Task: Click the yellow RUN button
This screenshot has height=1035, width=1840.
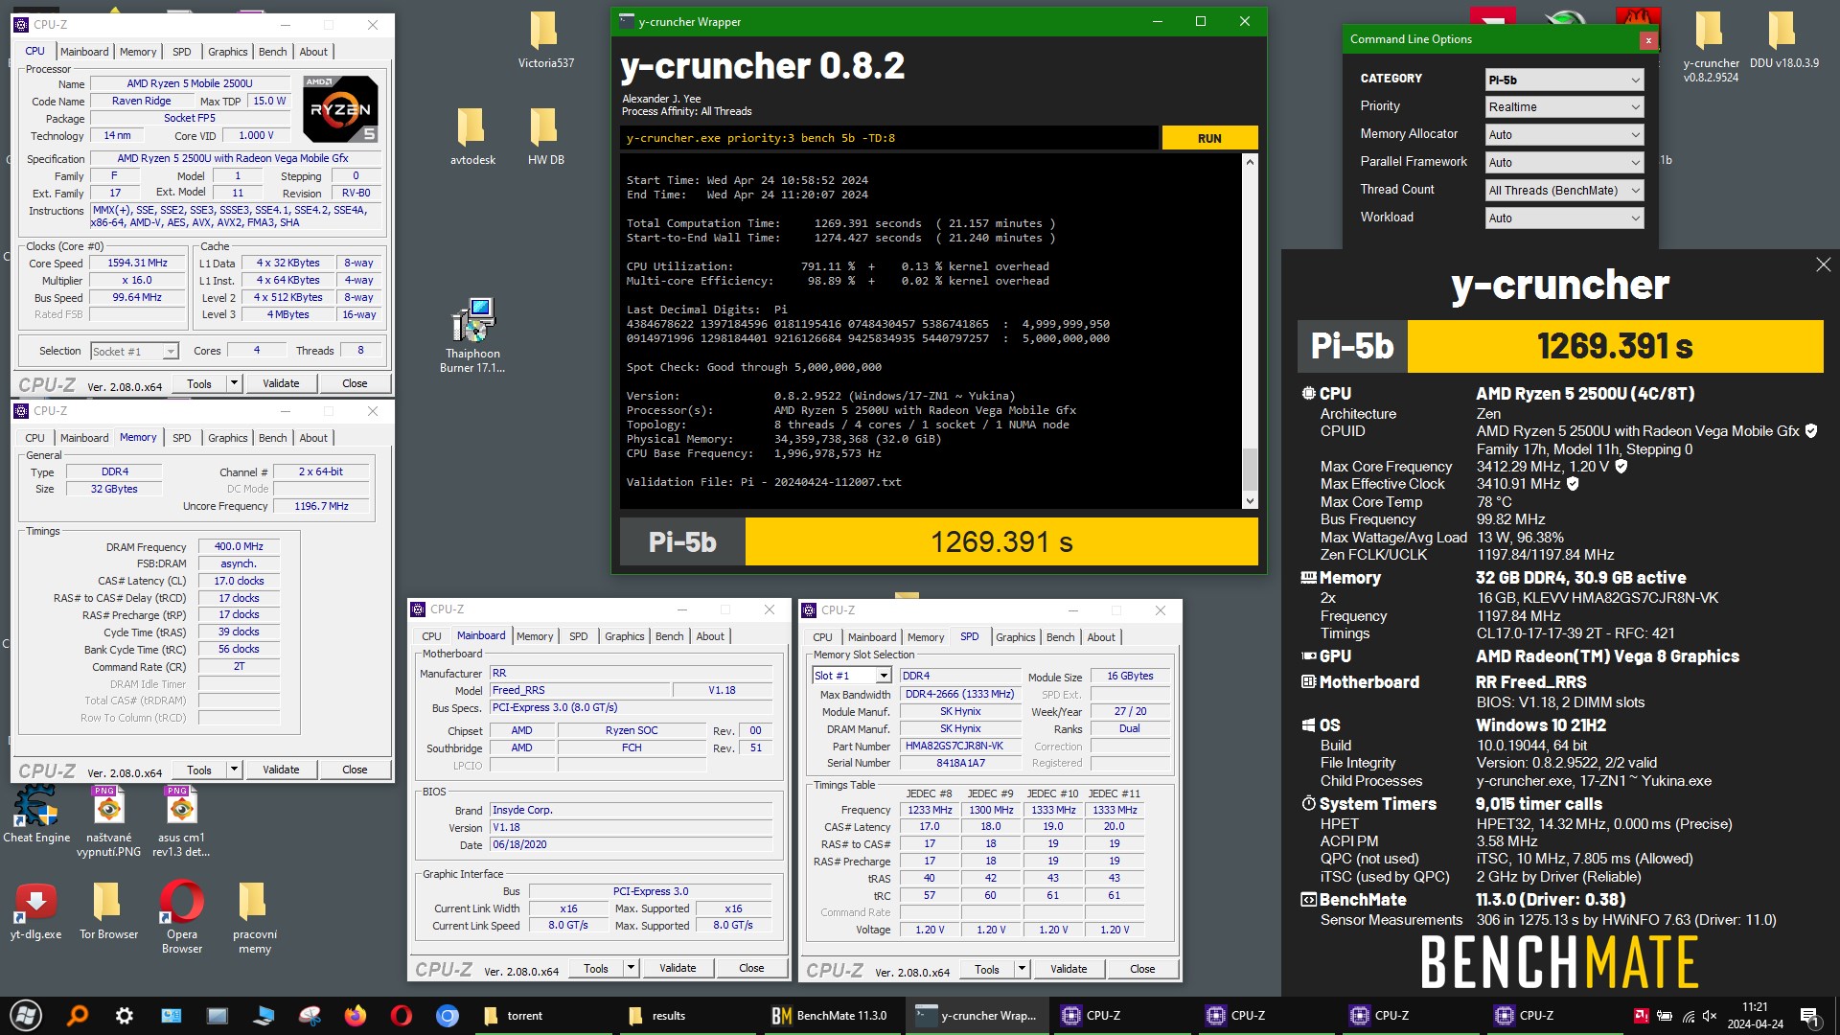Action: point(1209,138)
